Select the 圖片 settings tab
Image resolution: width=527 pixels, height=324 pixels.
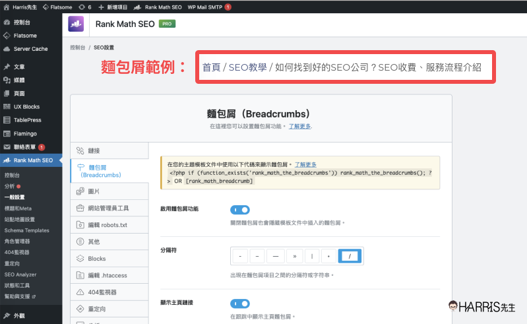[x=109, y=191]
